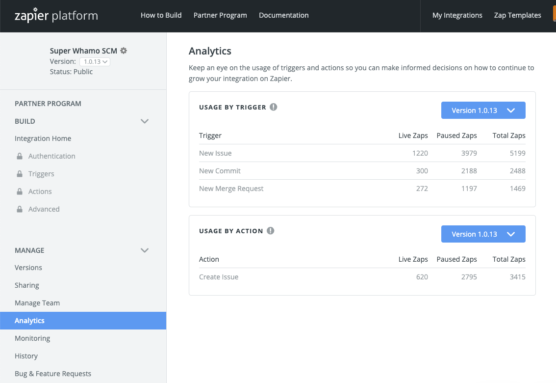Open My Integrations in the header
Screen dimensions: 556x383
click(457, 15)
